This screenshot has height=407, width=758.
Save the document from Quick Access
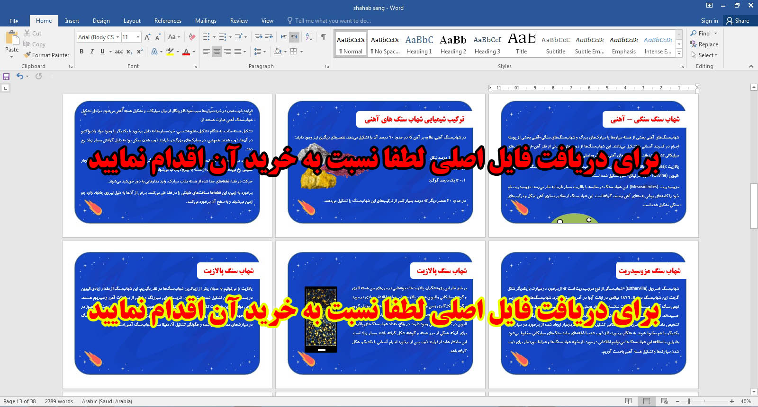pyautogui.click(x=6, y=76)
